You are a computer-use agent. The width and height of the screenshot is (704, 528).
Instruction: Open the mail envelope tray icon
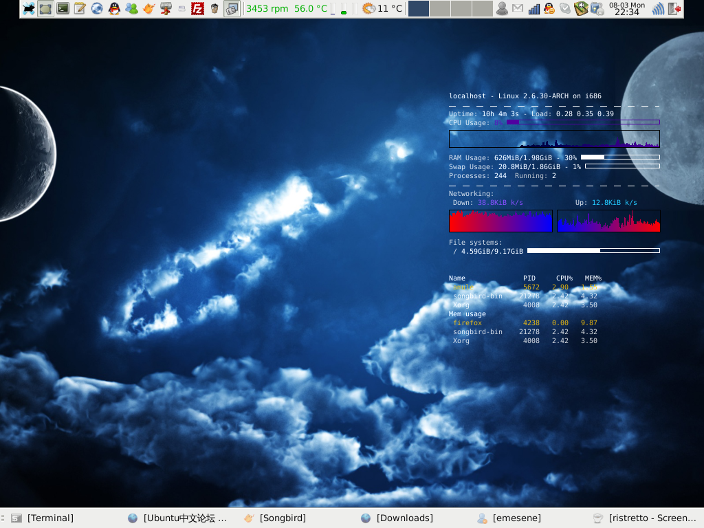(518, 8)
